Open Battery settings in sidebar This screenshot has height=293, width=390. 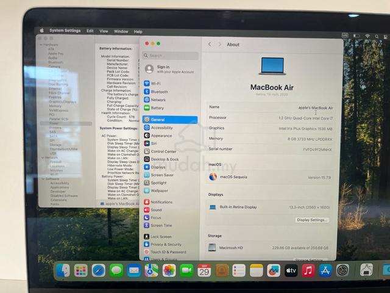coord(154,108)
